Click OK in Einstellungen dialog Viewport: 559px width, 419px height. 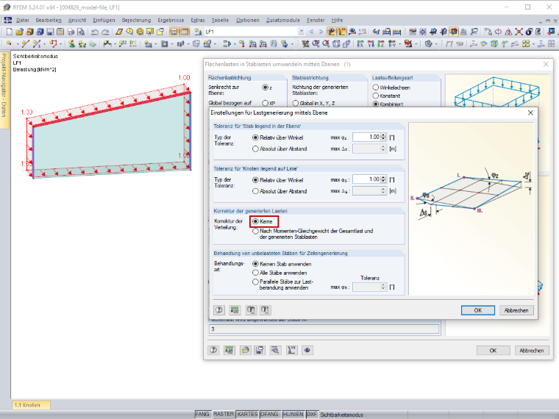coord(477,310)
